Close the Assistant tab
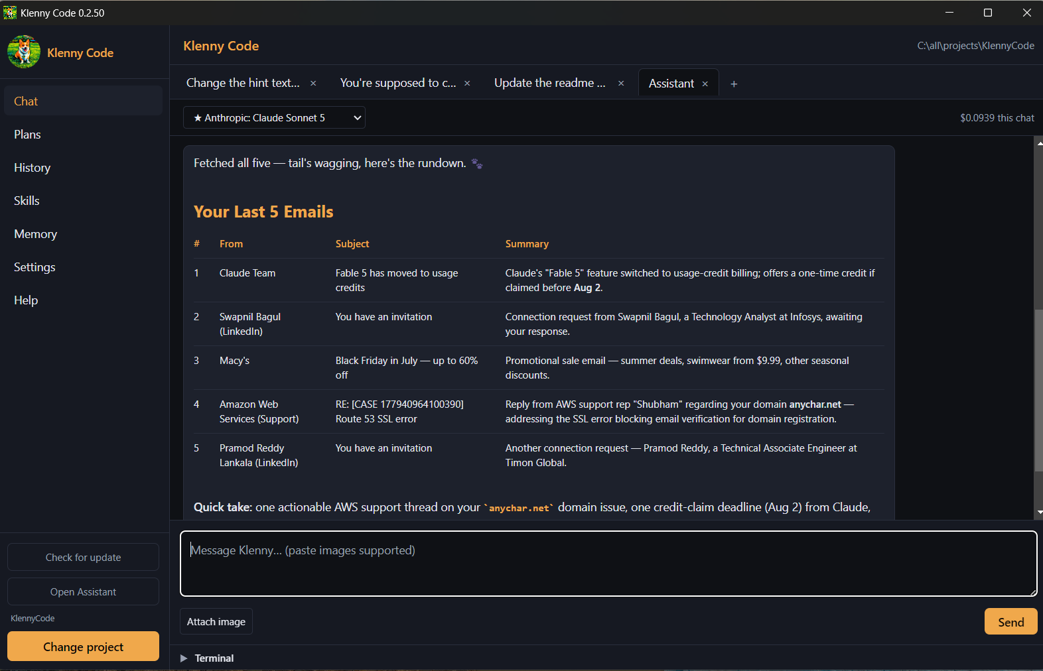The image size is (1043, 671). 705,84
